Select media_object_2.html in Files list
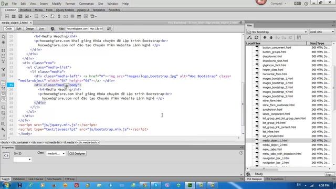This screenshot has width=336, height=189. tap(275, 145)
